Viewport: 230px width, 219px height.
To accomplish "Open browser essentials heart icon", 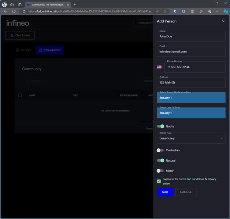I will coord(209,11).
